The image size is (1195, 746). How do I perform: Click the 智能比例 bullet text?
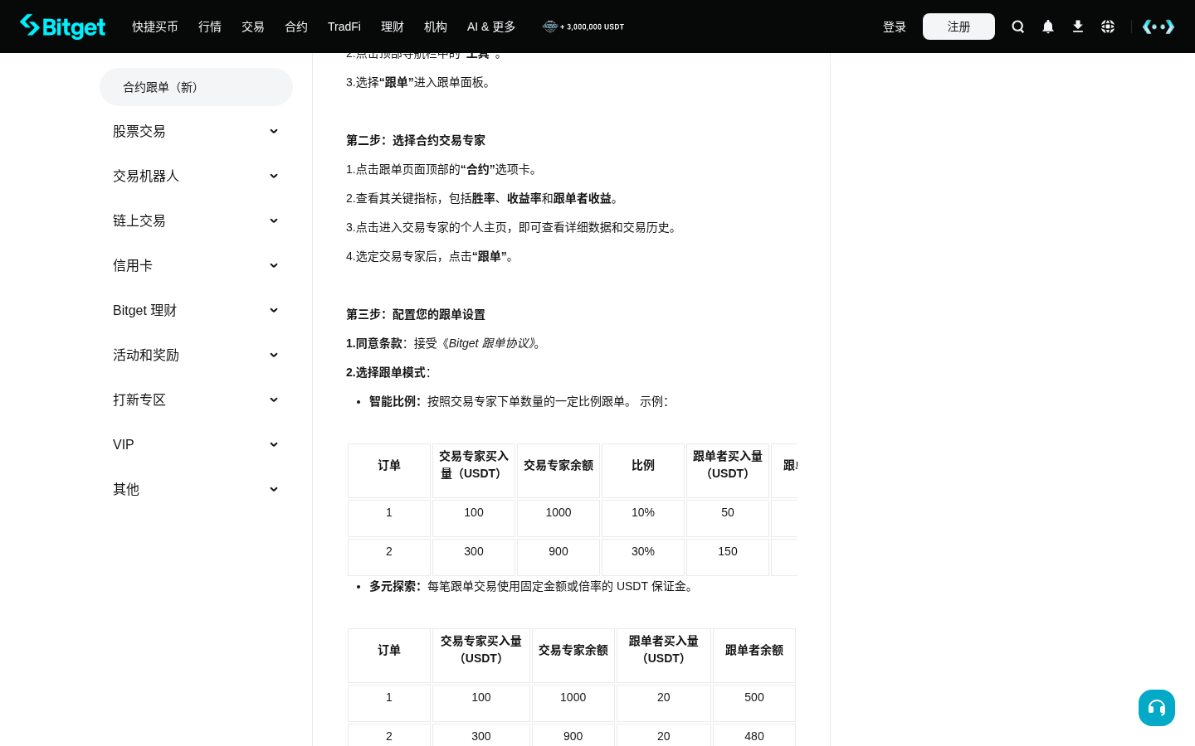click(x=519, y=401)
